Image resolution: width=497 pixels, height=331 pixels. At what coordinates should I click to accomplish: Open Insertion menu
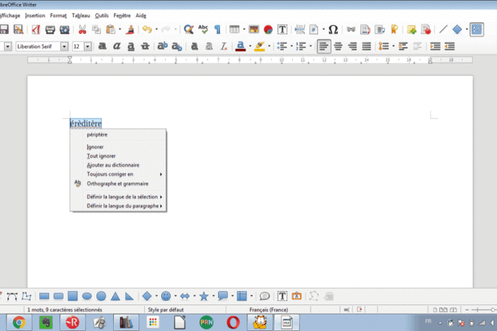[35, 15]
